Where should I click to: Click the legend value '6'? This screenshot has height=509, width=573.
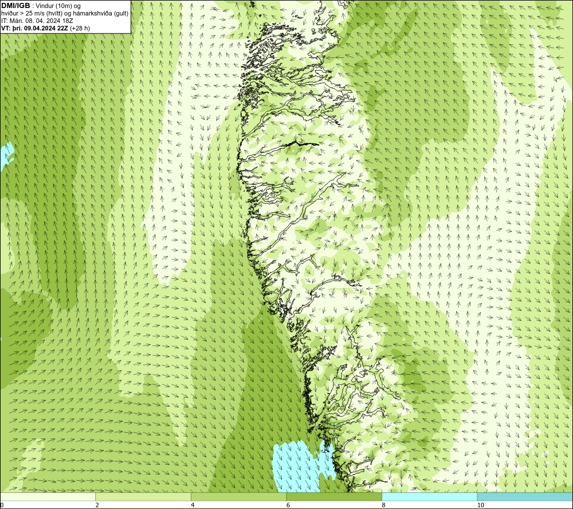[288, 505]
